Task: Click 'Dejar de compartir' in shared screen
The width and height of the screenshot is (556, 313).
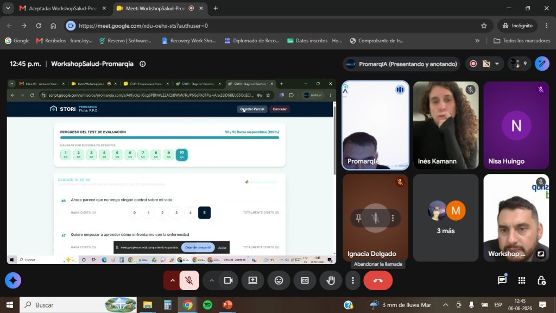Action: 198,247
